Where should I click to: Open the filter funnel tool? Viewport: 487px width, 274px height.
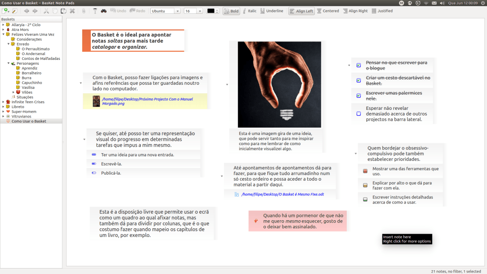coord(95,11)
